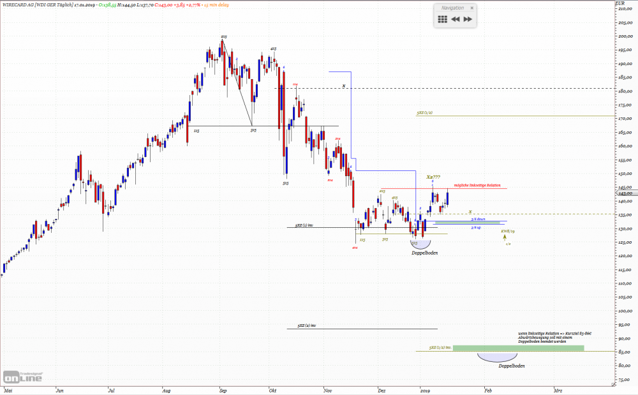
Task: Open the grid overview in Navigation panel
Action: pyautogui.click(x=442, y=19)
